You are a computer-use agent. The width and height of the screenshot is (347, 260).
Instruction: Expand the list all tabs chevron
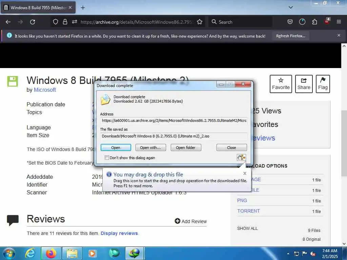290,7
